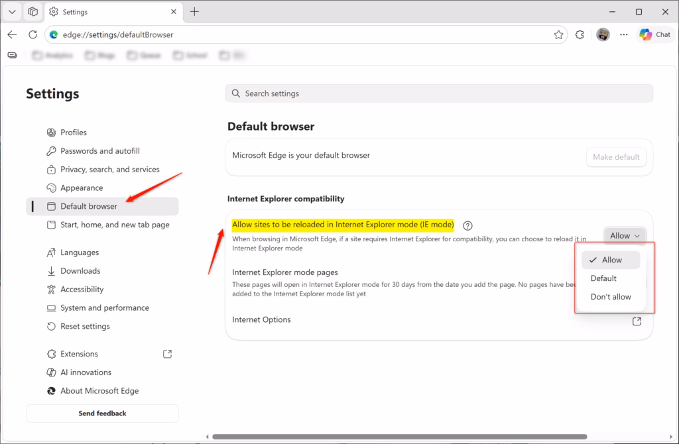This screenshot has width=679, height=444.
Task: Click the Accessibility icon in the sidebar
Action: click(x=50, y=289)
